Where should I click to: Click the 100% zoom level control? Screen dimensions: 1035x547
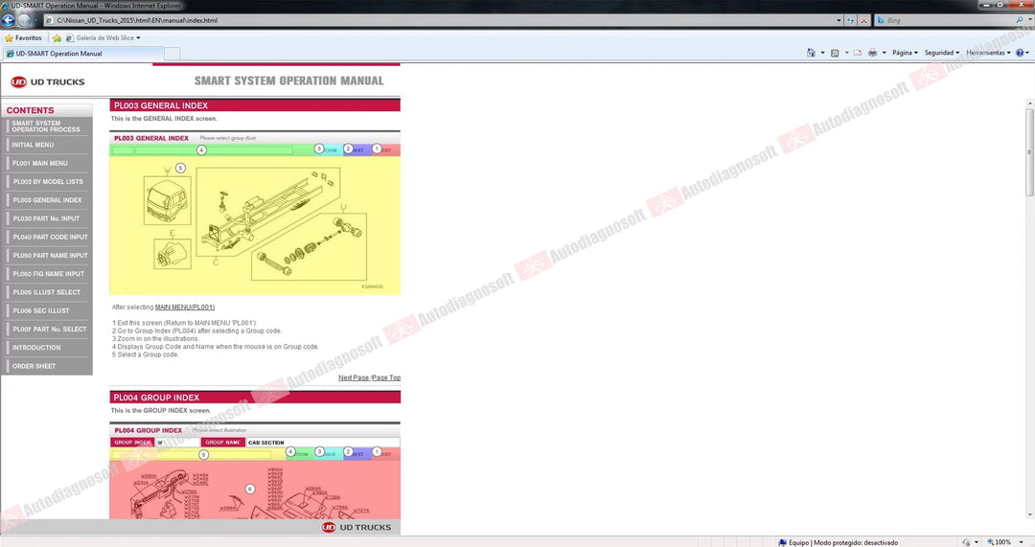(x=1000, y=542)
